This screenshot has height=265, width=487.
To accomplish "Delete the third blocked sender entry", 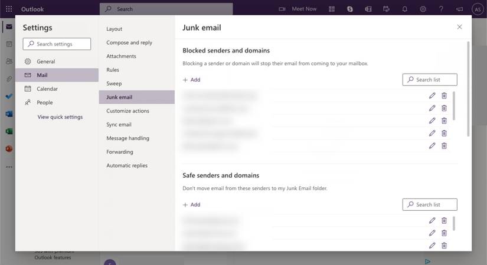I will tap(444, 121).
